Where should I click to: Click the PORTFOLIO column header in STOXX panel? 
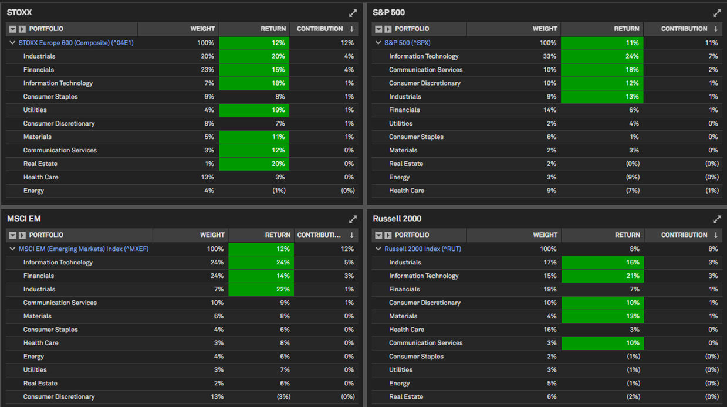point(72,29)
